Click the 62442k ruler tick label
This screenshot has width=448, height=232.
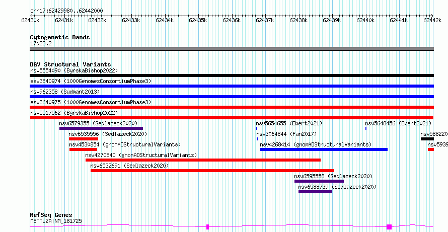[432, 20]
